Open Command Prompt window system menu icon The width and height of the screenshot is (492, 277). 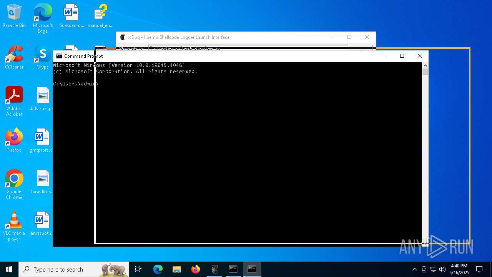pos(59,56)
